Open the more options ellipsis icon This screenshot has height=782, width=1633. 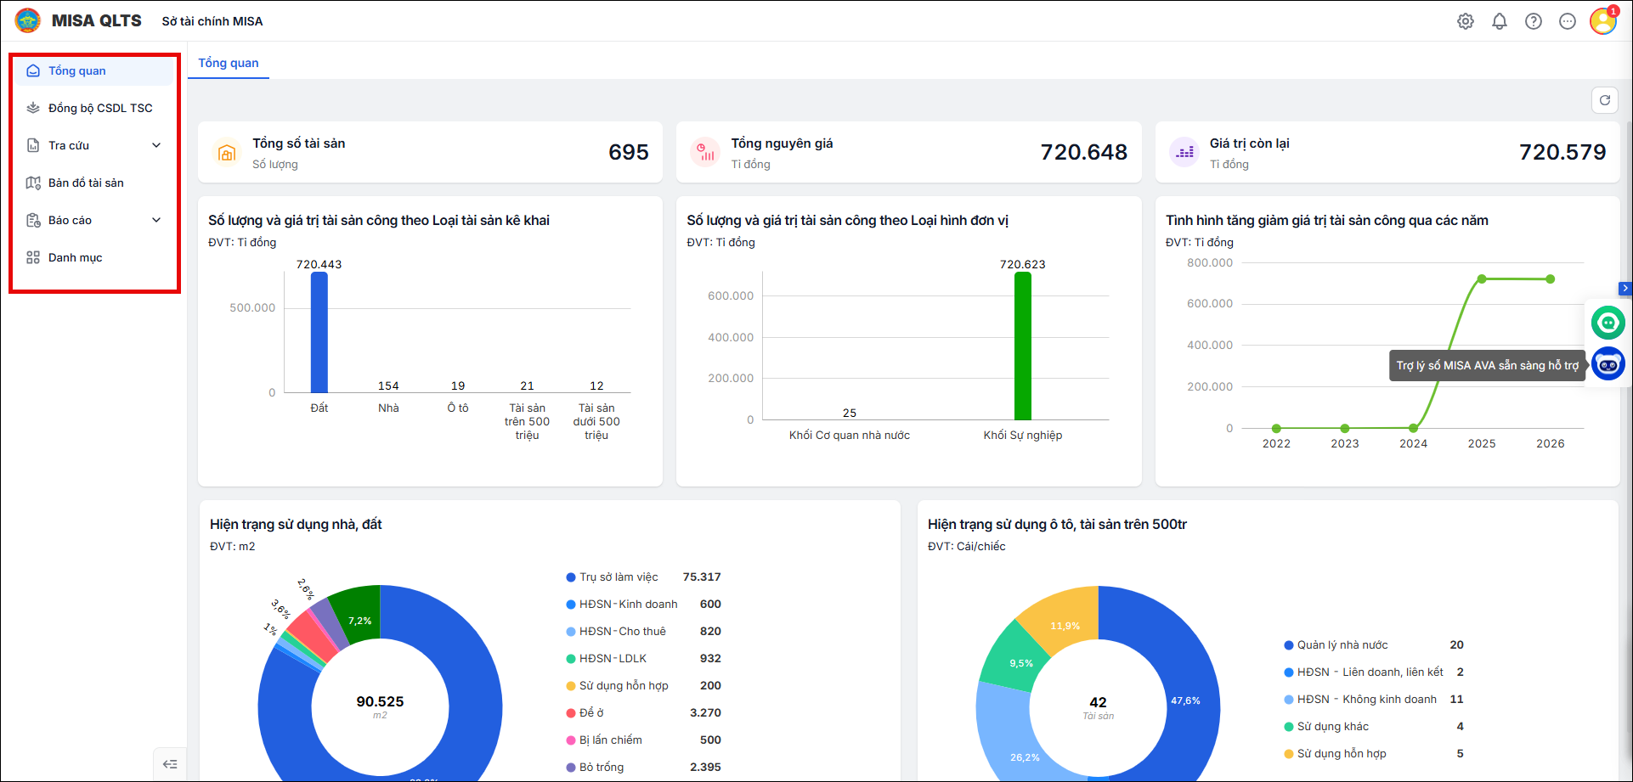click(1568, 21)
